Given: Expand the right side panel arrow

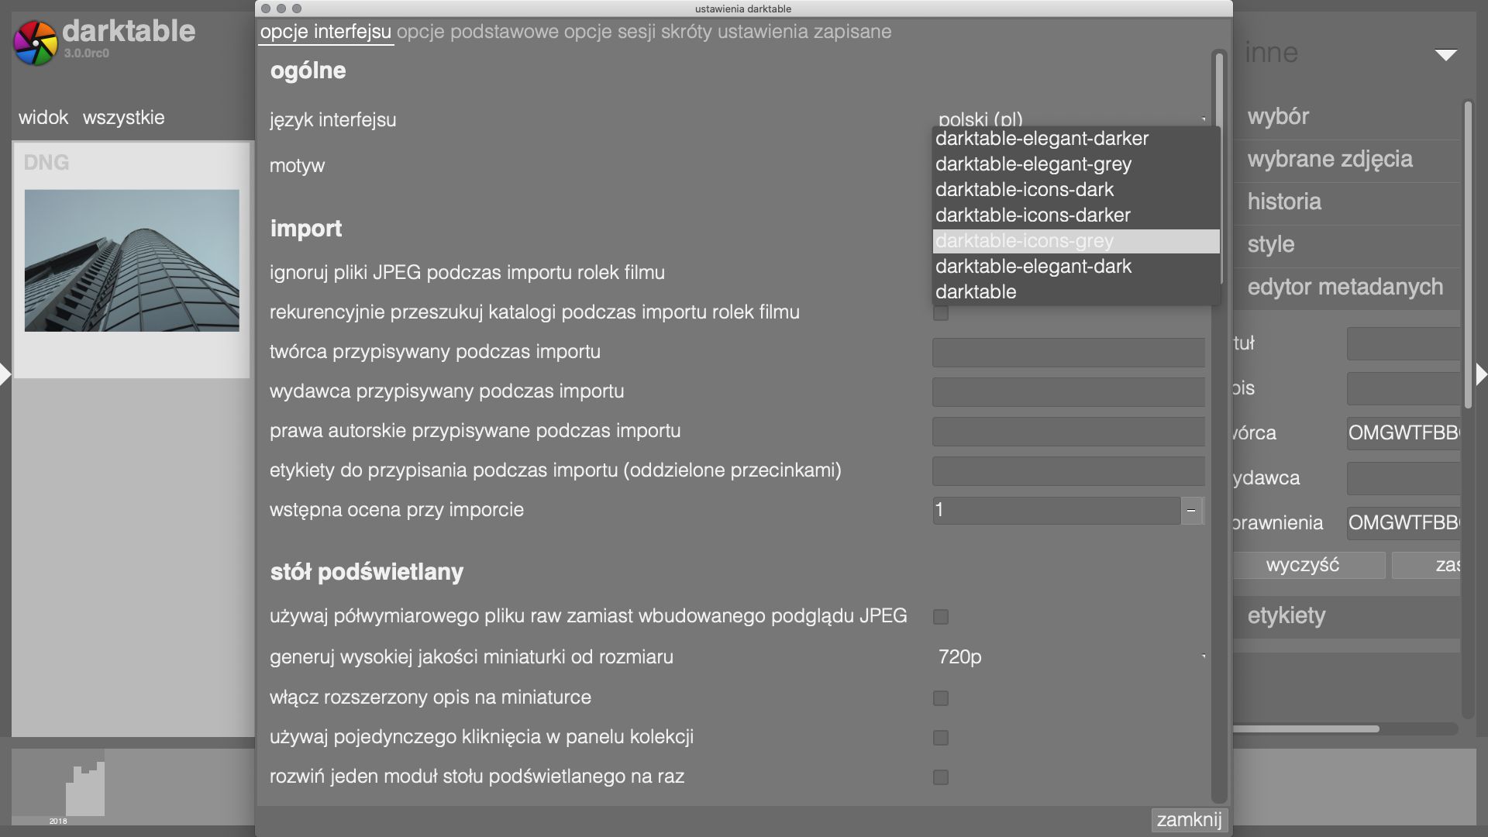Looking at the screenshot, I should coord(1481,375).
